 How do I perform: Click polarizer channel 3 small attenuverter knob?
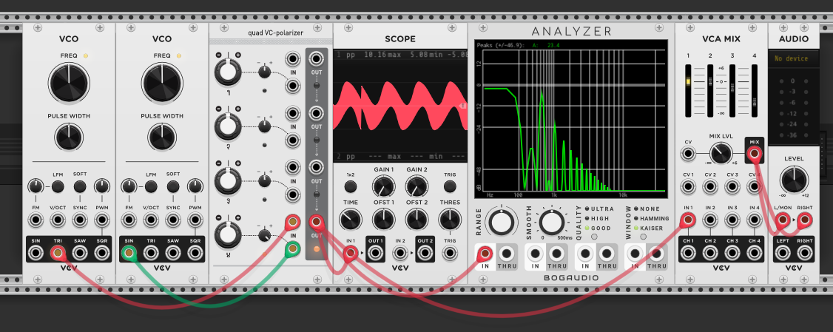click(x=265, y=180)
